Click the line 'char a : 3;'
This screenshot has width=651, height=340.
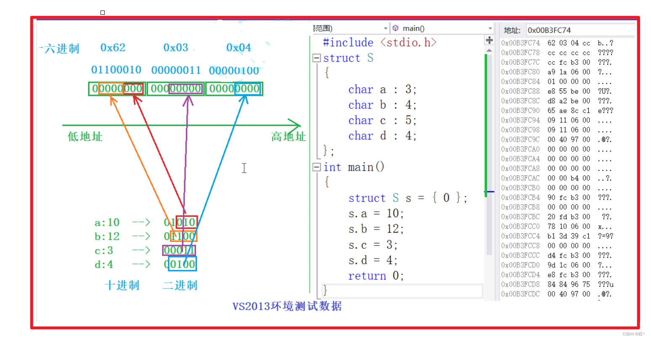pos(382,90)
